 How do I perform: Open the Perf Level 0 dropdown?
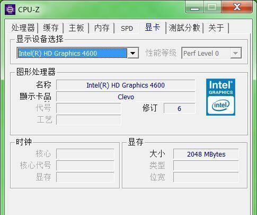211,53
